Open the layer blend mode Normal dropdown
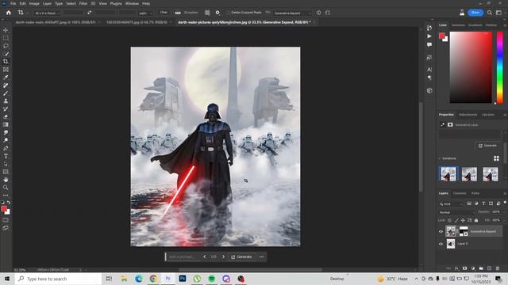This screenshot has width=508, height=285. (457, 212)
